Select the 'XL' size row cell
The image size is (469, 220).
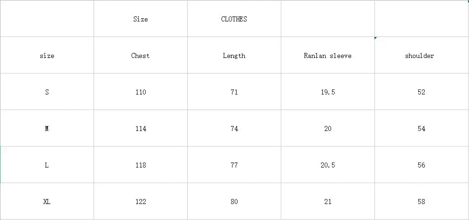point(47,202)
